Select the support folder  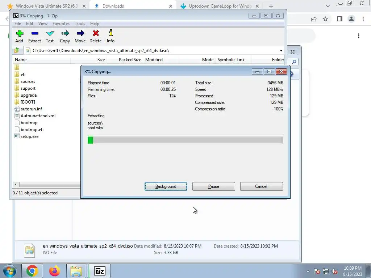tap(28, 88)
